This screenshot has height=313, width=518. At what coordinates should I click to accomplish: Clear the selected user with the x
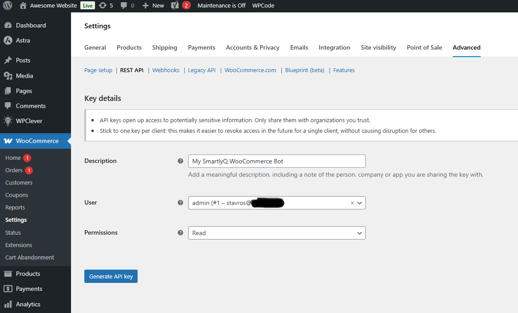coord(352,203)
